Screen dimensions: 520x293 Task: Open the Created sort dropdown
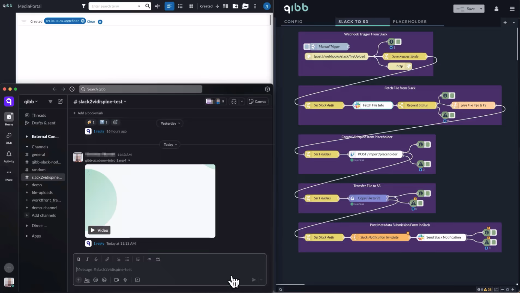(206, 6)
